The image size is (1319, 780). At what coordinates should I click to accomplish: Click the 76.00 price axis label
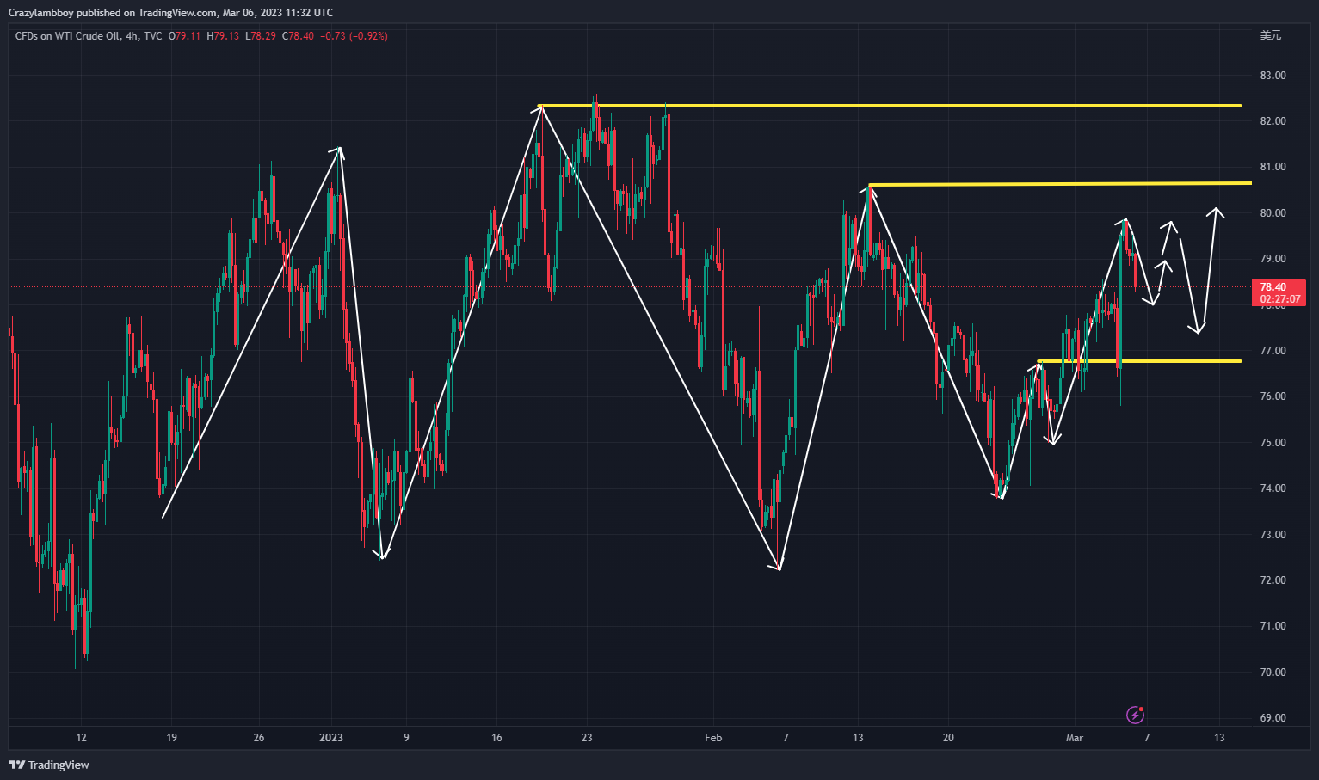click(1273, 396)
